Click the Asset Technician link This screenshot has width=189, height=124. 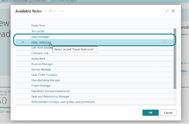point(41,42)
